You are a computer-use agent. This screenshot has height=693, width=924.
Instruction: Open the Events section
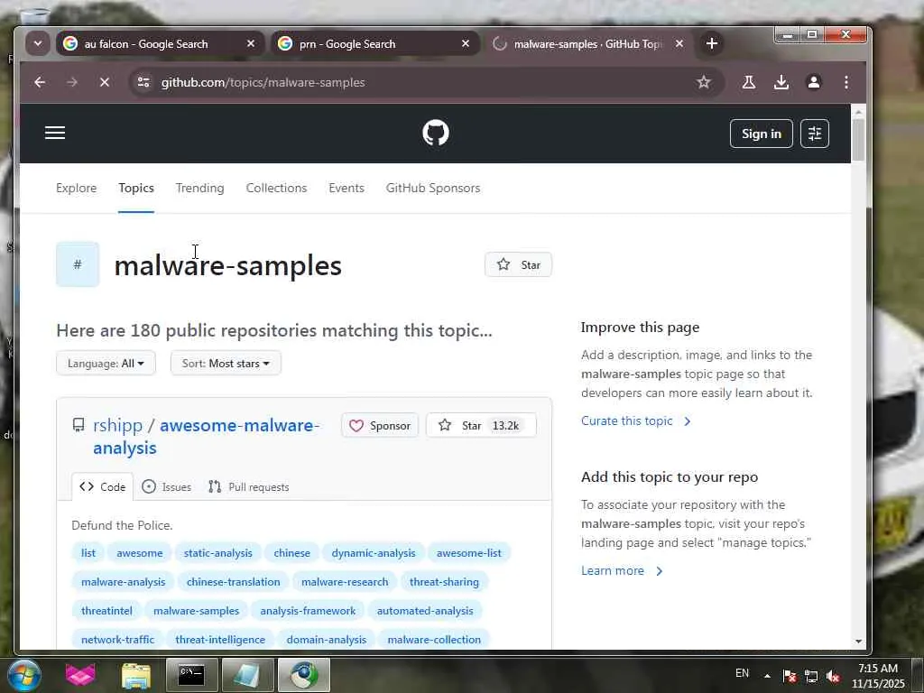click(x=346, y=188)
